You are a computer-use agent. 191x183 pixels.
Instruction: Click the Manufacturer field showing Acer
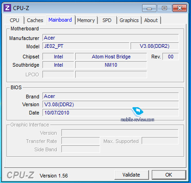111,38
